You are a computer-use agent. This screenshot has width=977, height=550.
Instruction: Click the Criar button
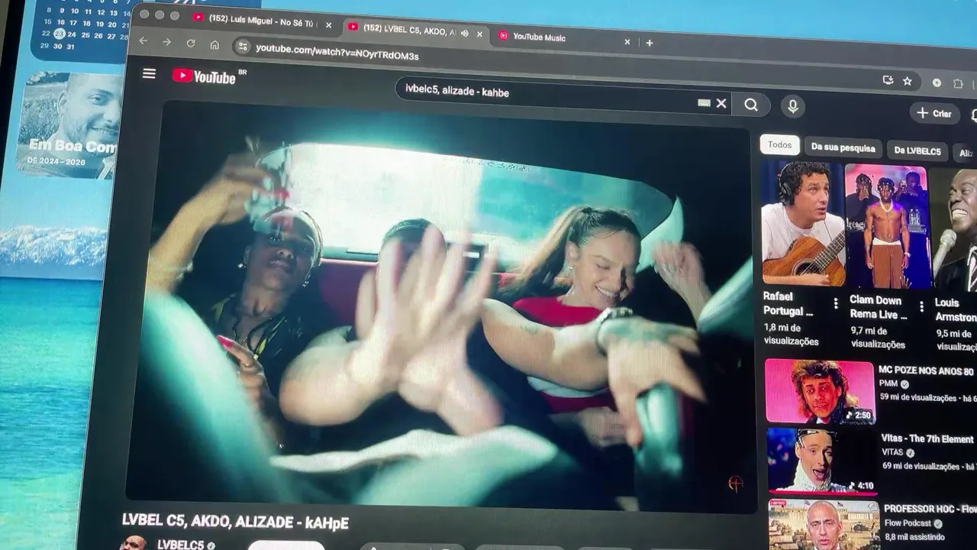pos(935,113)
